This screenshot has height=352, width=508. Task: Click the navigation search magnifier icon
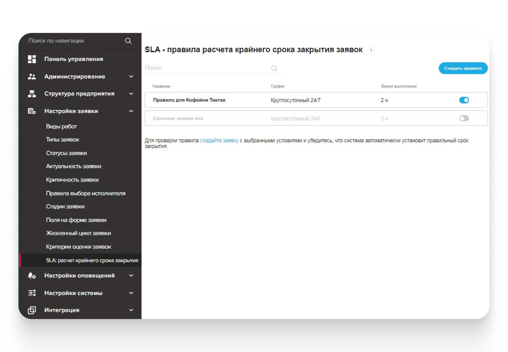coord(128,41)
